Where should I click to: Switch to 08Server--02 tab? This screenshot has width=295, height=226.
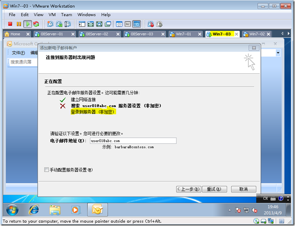[x=97, y=34]
